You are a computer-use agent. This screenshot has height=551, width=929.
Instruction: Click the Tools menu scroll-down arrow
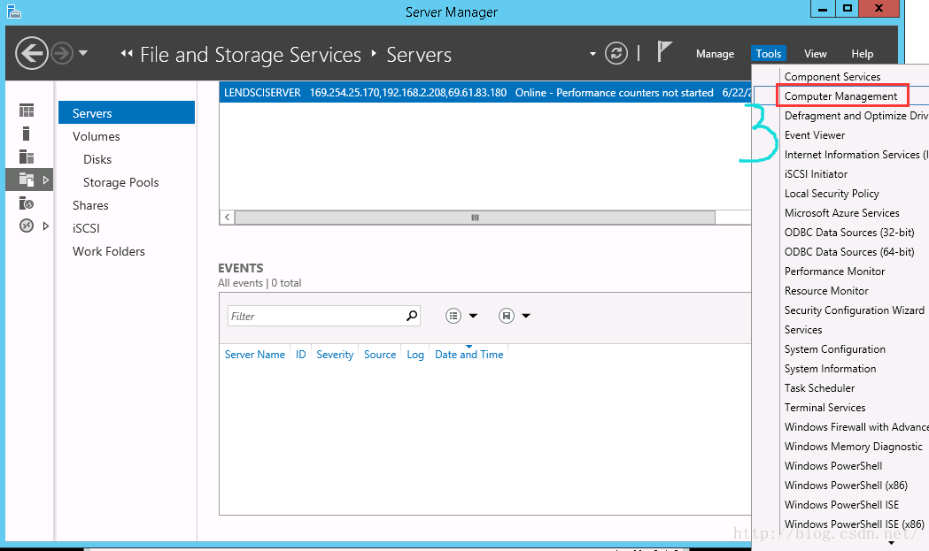[x=891, y=543]
